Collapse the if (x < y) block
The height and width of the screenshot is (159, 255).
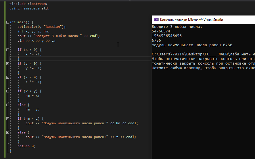(7, 91)
